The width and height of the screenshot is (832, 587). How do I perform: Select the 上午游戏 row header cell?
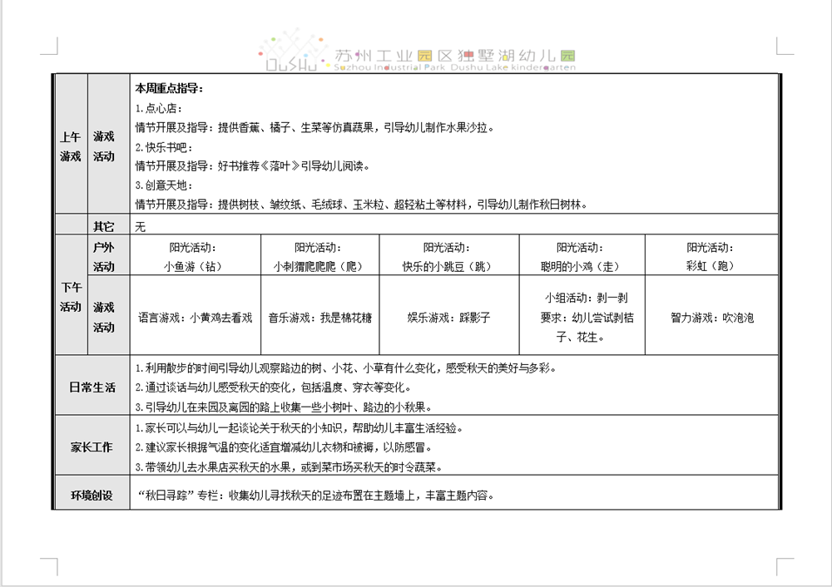tap(71, 146)
